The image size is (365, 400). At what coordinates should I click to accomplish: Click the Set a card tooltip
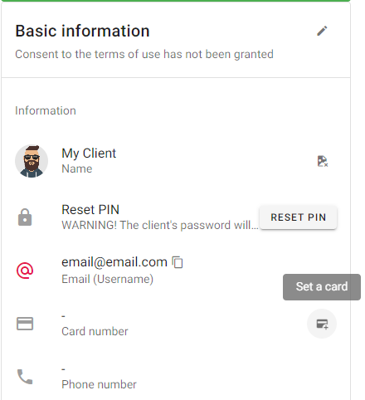[x=322, y=287]
